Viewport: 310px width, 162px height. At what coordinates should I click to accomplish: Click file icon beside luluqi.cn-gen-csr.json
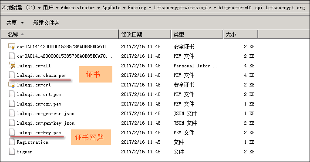pyautogui.click(x=12, y=113)
